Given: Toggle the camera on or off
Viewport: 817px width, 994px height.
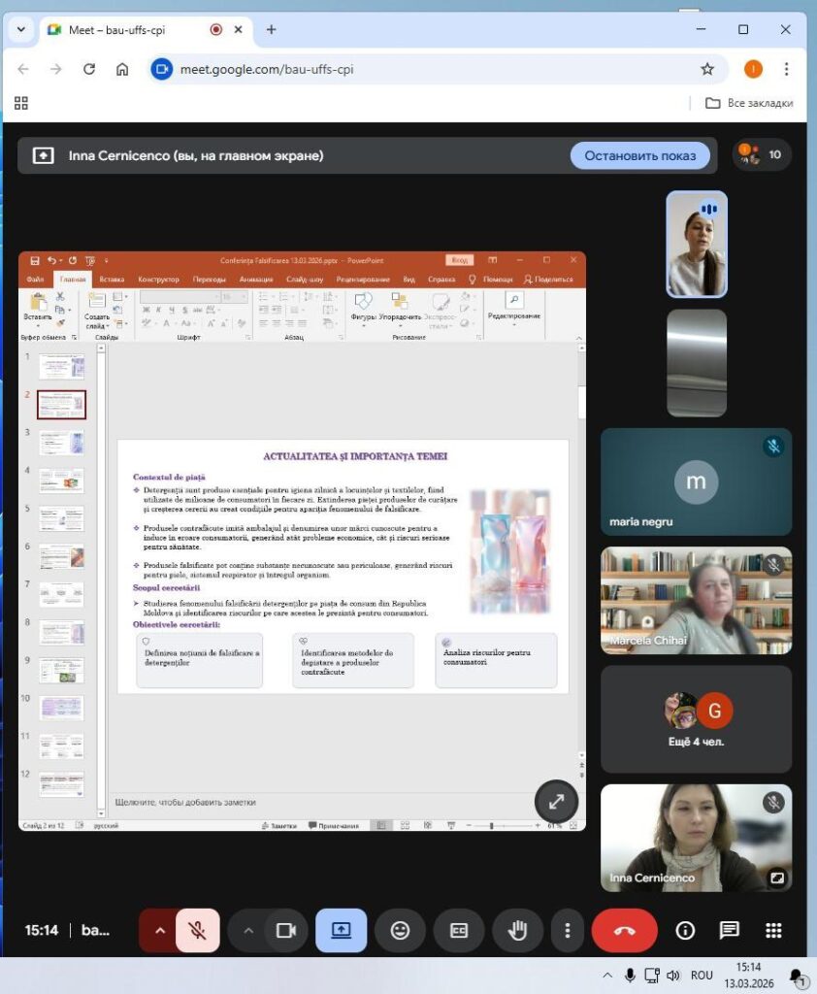Looking at the screenshot, I should pos(285,930).
